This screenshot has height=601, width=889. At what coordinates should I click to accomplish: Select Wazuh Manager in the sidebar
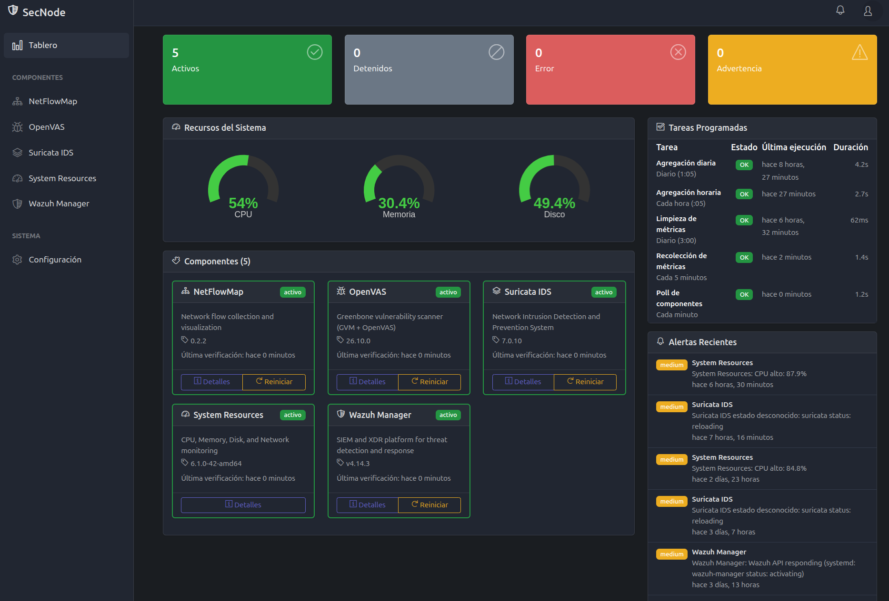pyautogui.click(x=59, y=204)
